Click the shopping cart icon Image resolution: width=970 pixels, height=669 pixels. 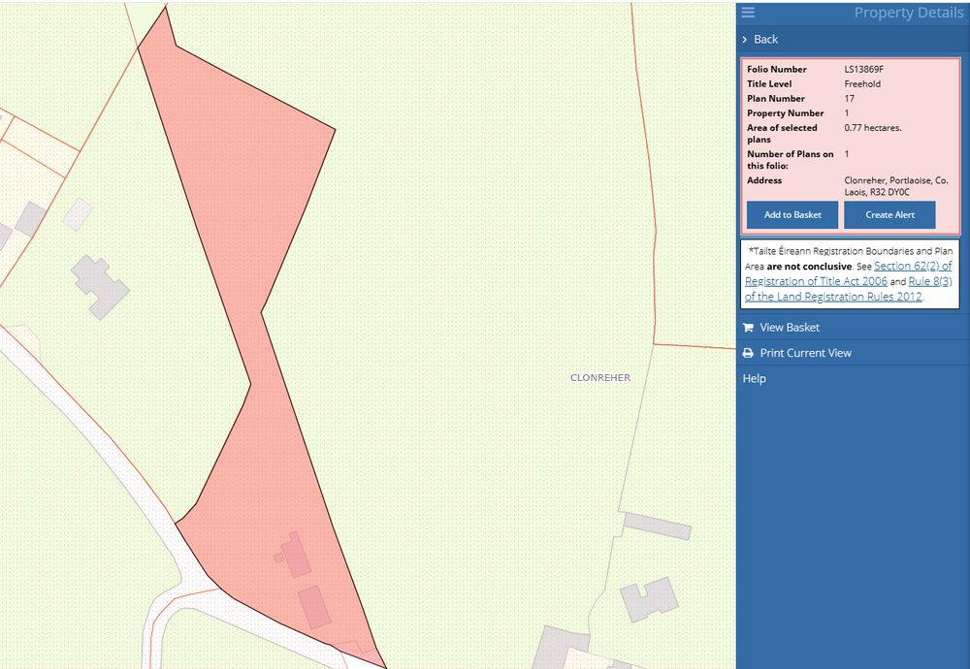(748, 328)
